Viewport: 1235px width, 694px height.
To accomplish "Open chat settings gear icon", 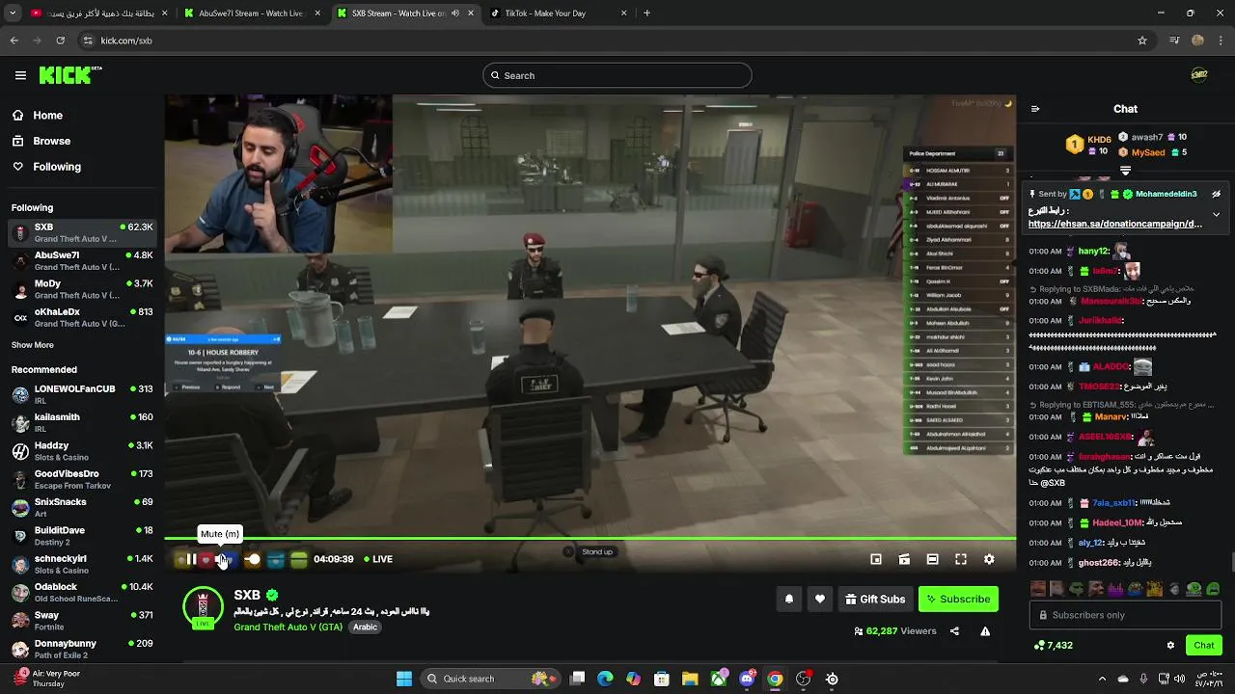I will pyautogui.click(x=1170, y=645).
